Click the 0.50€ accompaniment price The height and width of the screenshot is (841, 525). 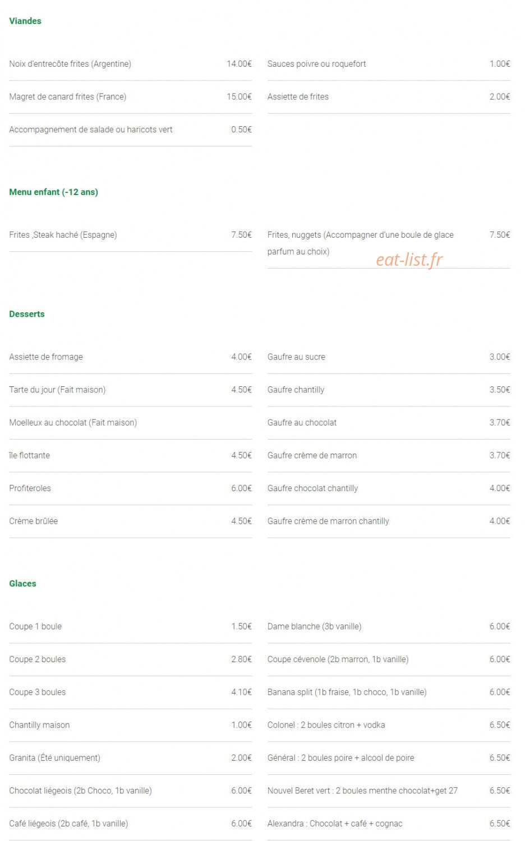click(x=241, y=130)
